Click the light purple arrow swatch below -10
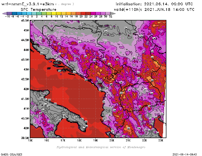The image size is (202, 156). coord(5,13)
